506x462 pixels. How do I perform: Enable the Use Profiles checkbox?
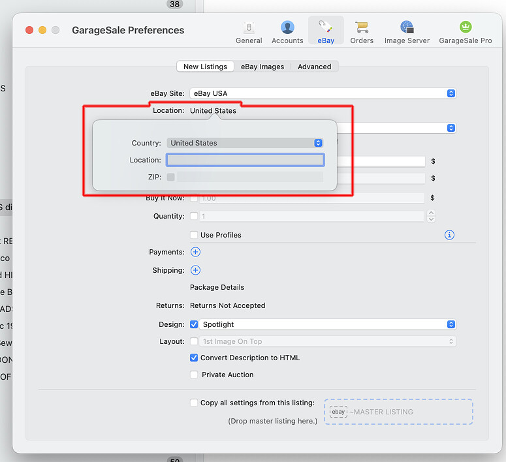[x=194, y=235]
